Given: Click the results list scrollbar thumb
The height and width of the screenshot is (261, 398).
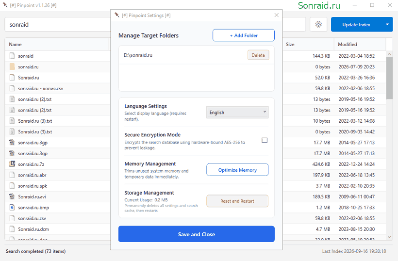Looking at the screenshot, I should click(389, 79).
